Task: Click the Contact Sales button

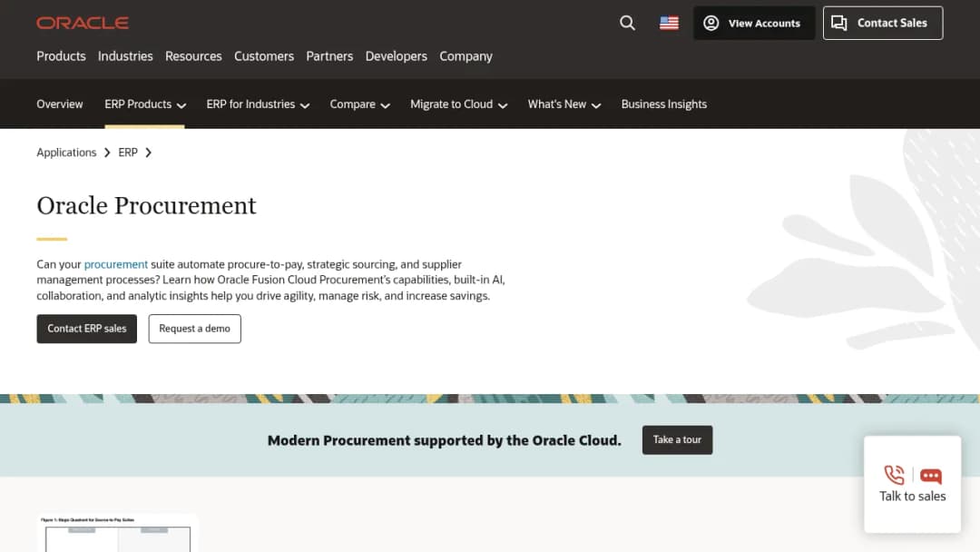Action: (x=883, y=23)
